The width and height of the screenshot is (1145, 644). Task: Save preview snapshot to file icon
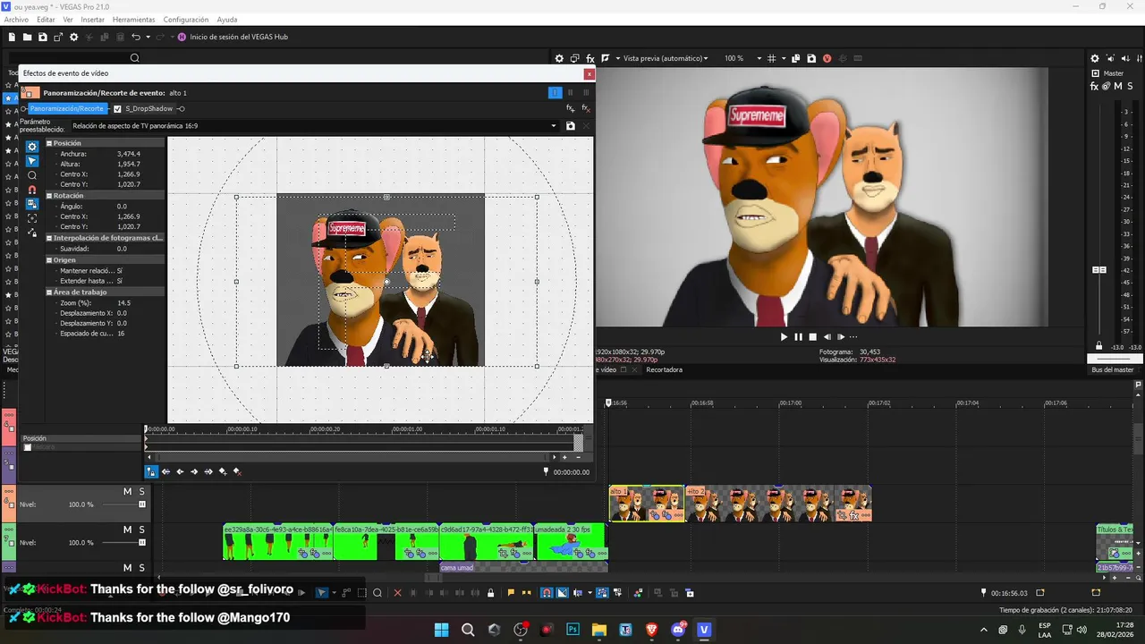tap(811, 58)
